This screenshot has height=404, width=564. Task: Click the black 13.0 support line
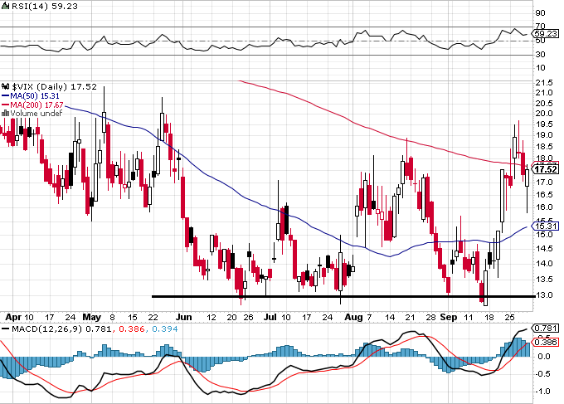click(x=343, y=296)
